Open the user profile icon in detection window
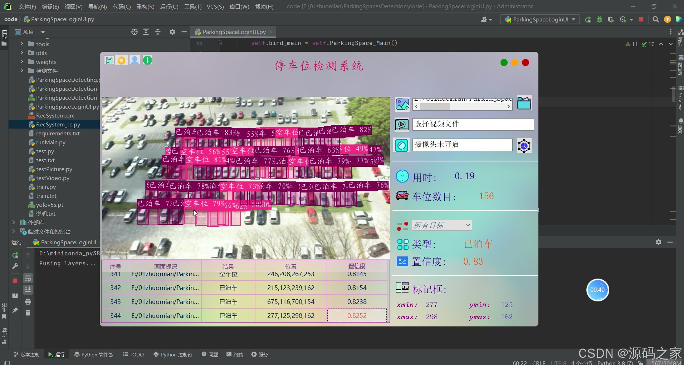The image size is (684, 365). 135,60
